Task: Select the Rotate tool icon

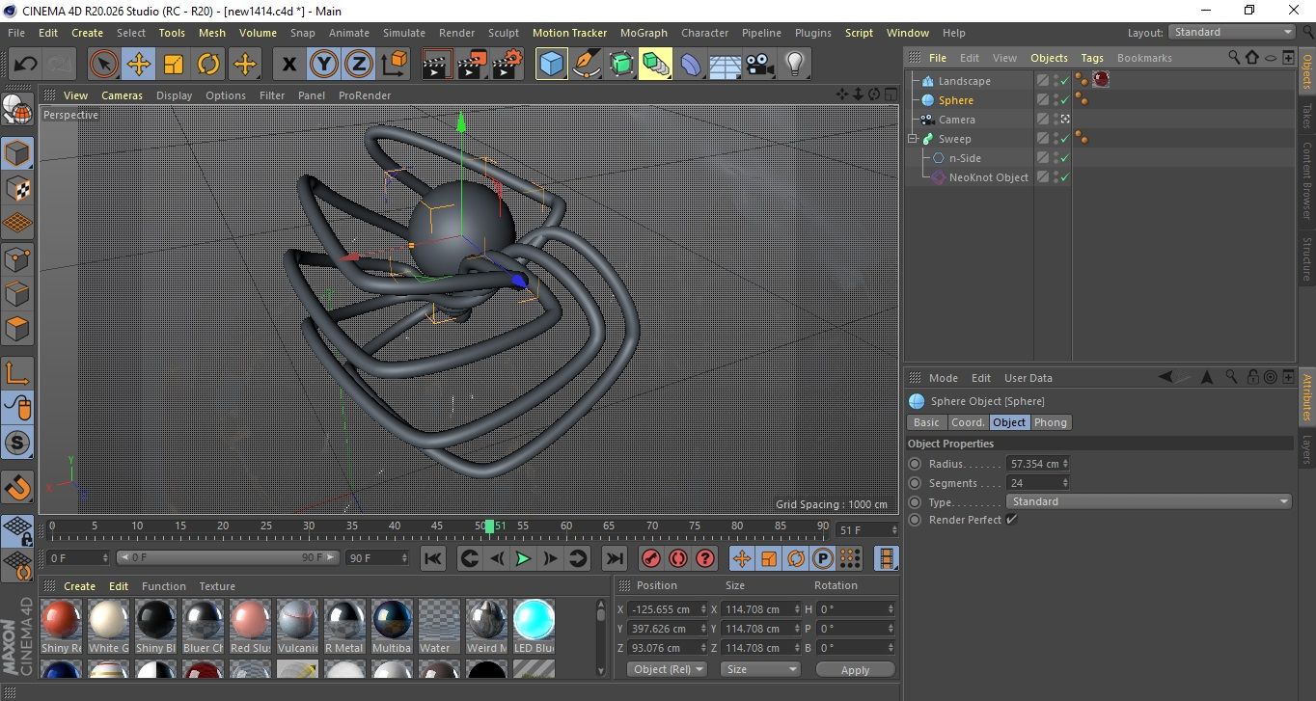Action: tap(208, 65)
